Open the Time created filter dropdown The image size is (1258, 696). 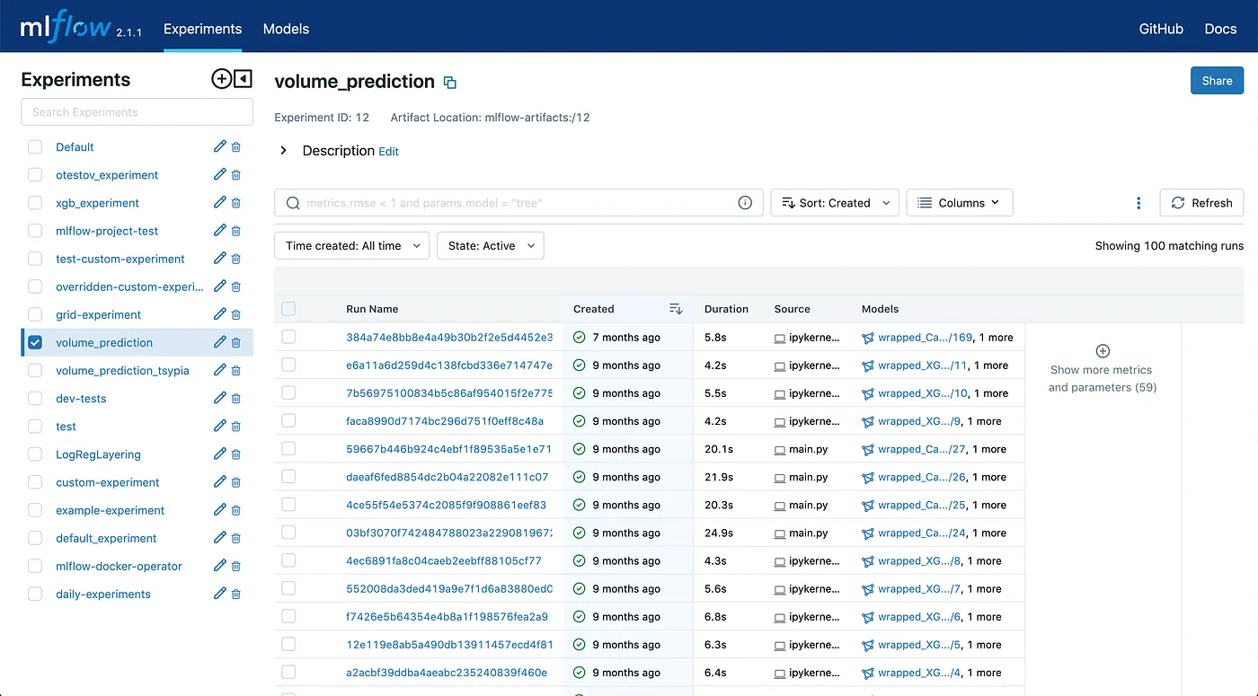tap(351, 246)
